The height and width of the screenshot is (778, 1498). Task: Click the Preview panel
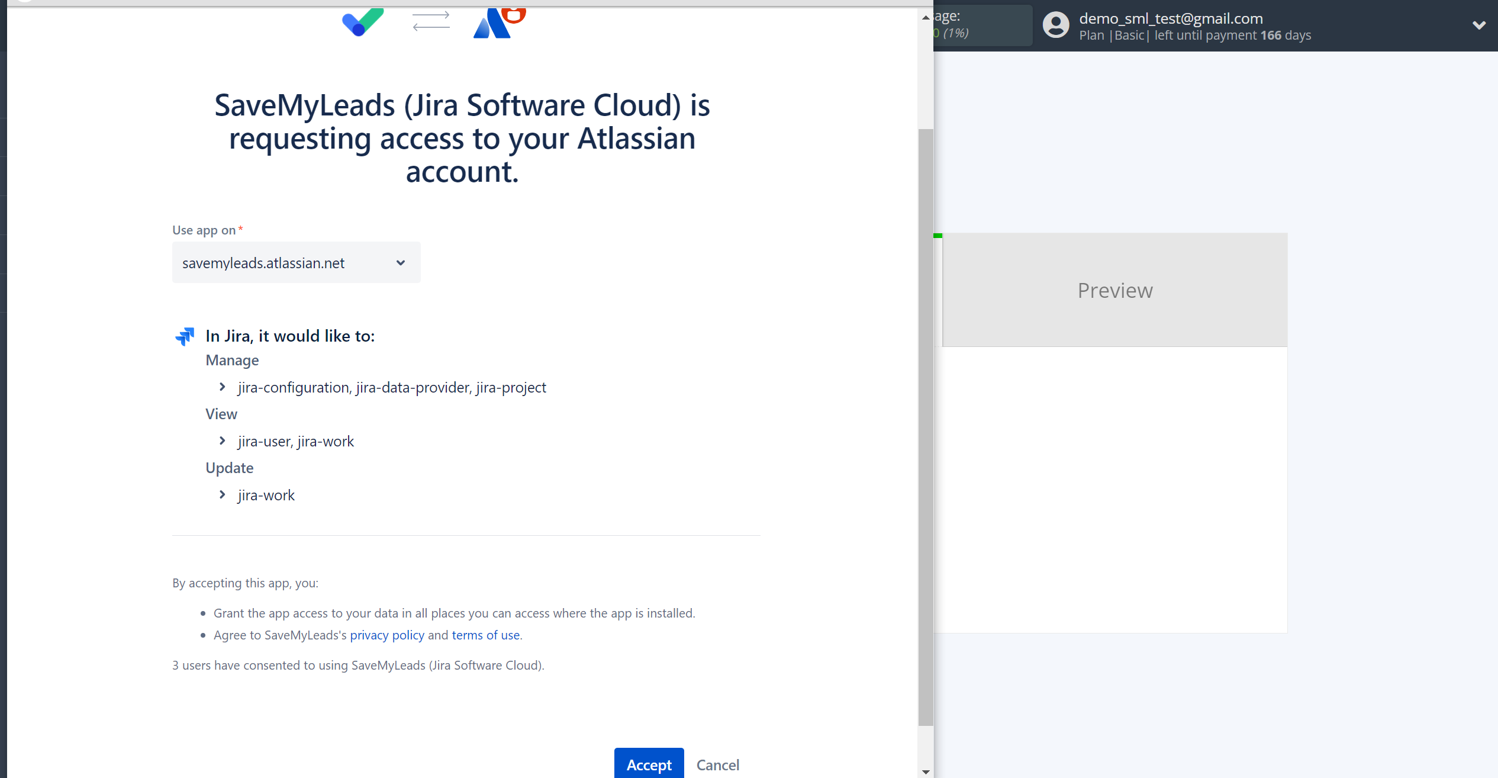pyautogui.click(x=1114, y=290)
